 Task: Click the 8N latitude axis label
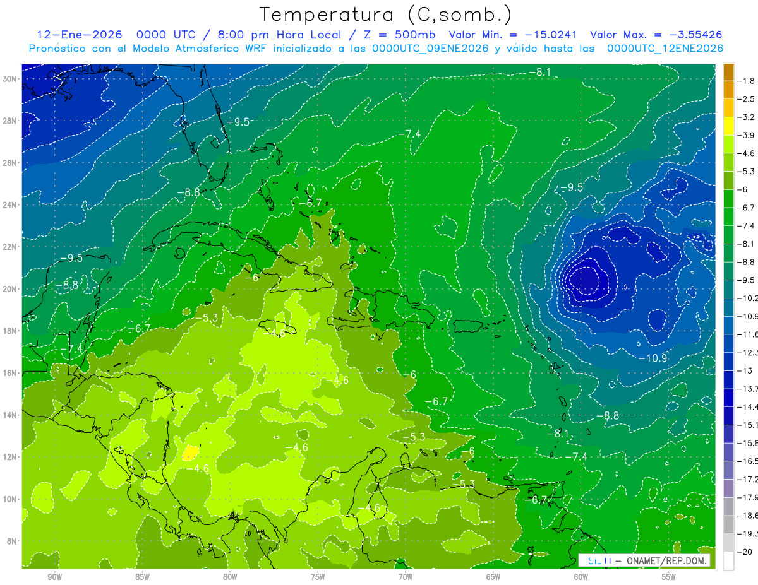(11, 541)
